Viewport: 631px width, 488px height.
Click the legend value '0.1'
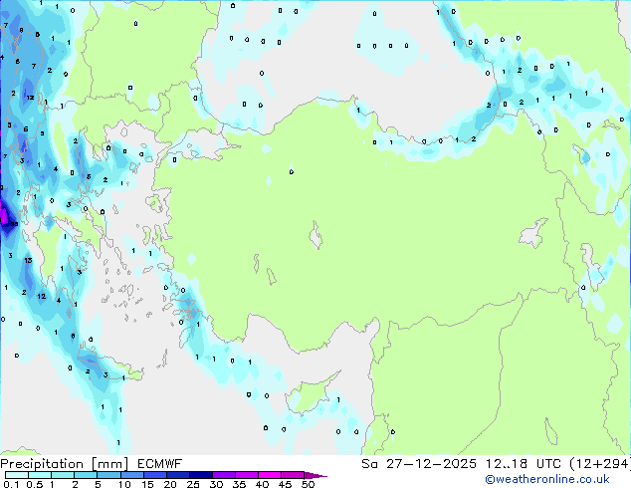[11, 484]
